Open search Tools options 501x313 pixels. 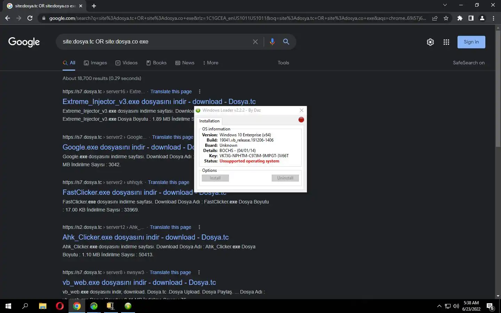point(283,63)
